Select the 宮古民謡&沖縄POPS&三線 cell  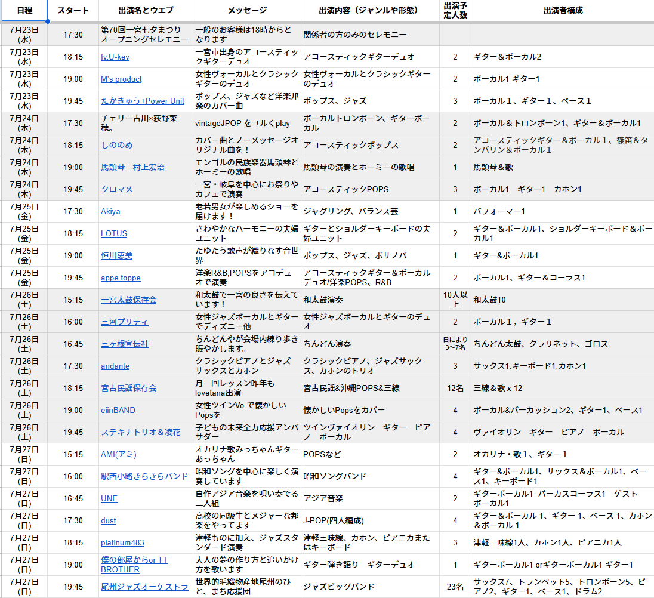tap(370, 389)
